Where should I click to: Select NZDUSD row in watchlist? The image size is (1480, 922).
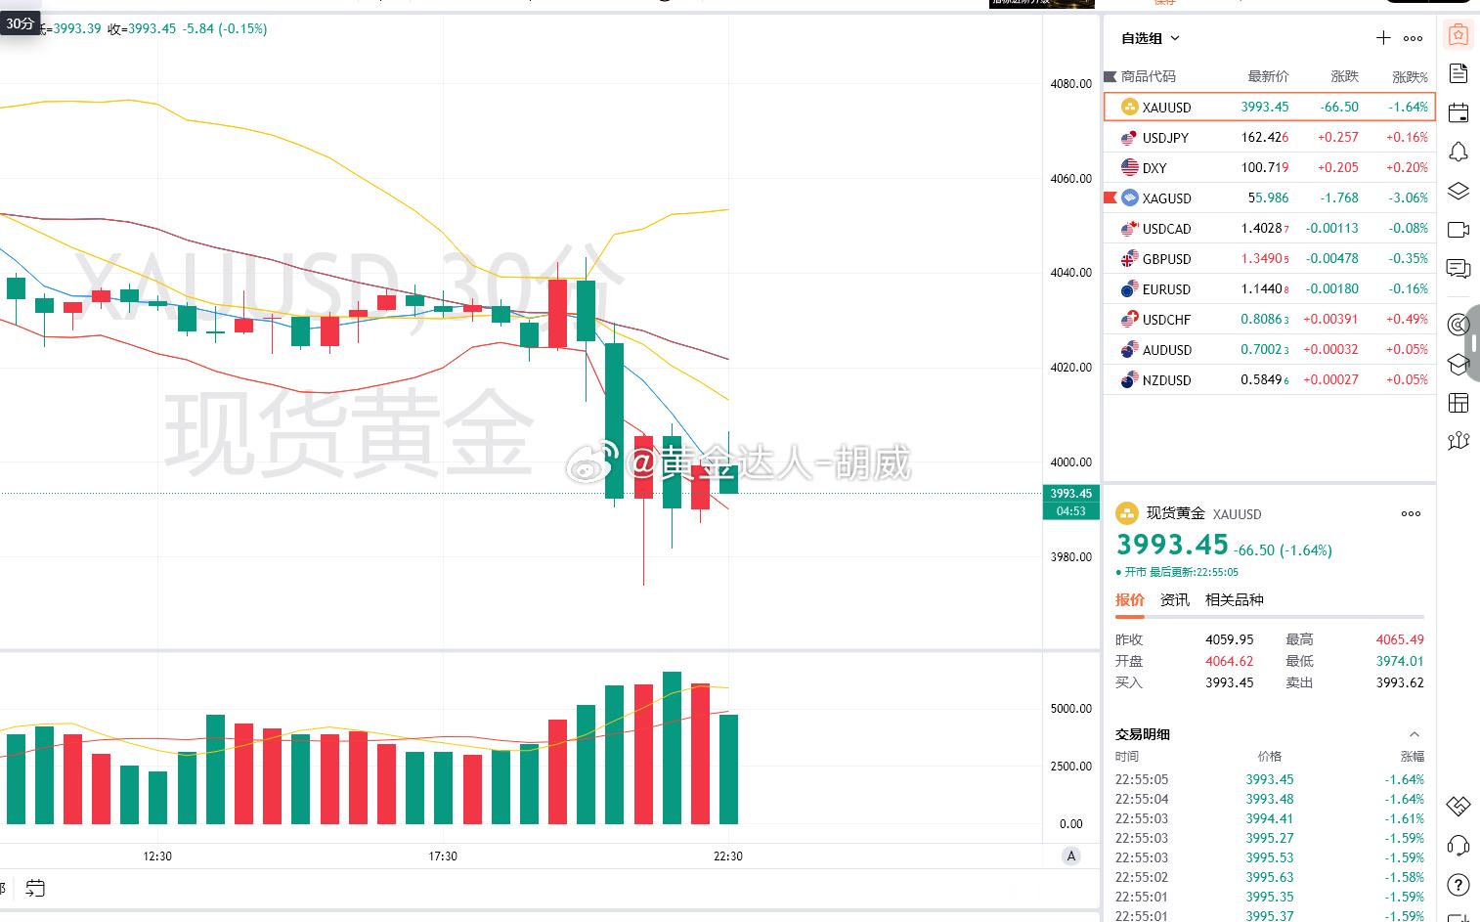point(1269,380)
